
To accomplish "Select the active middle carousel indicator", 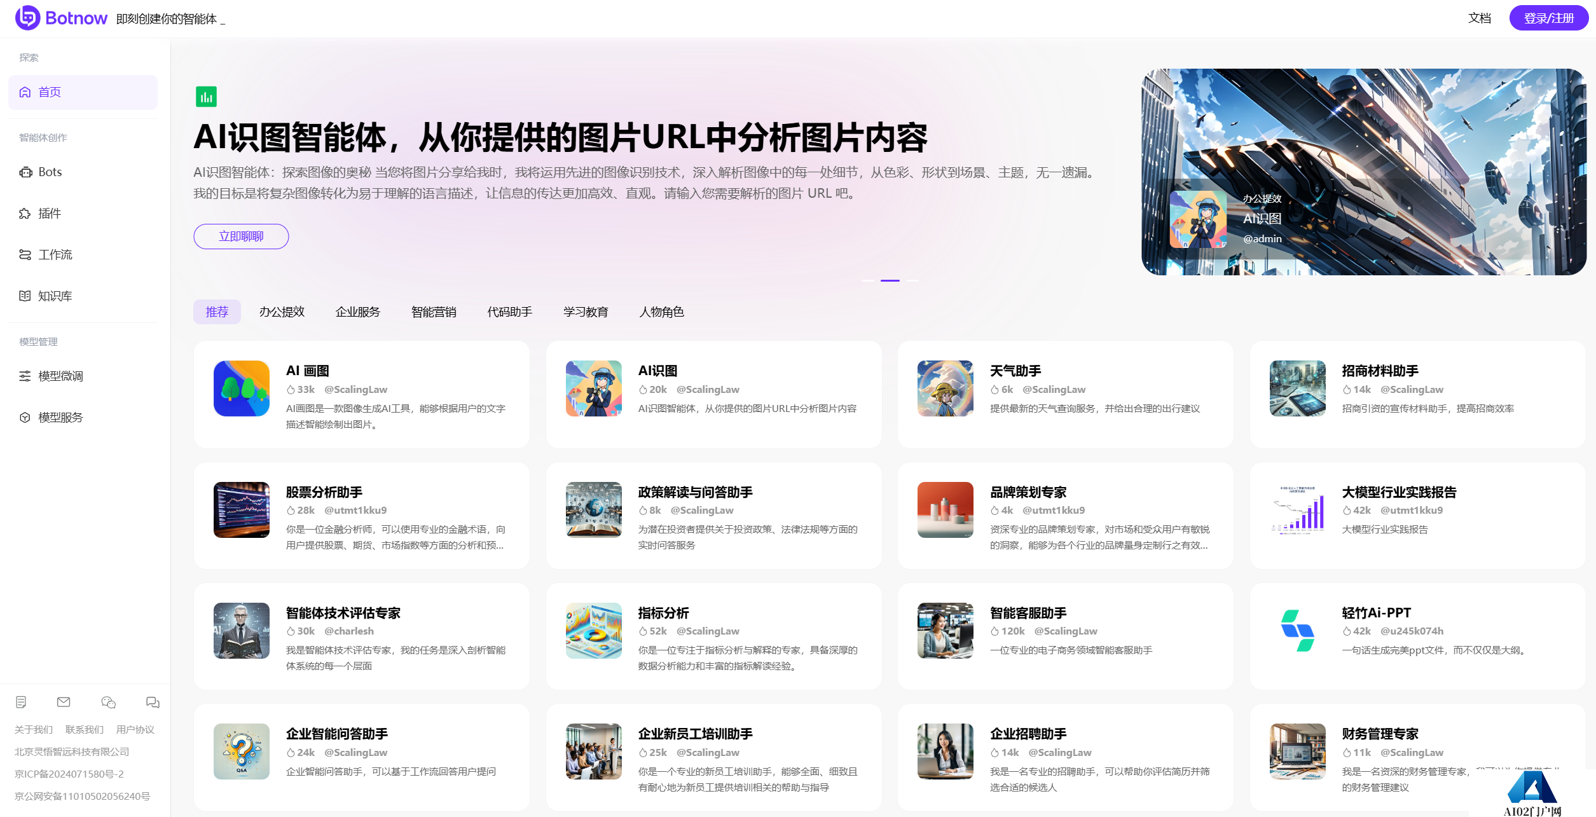I will tap(890, 280).
